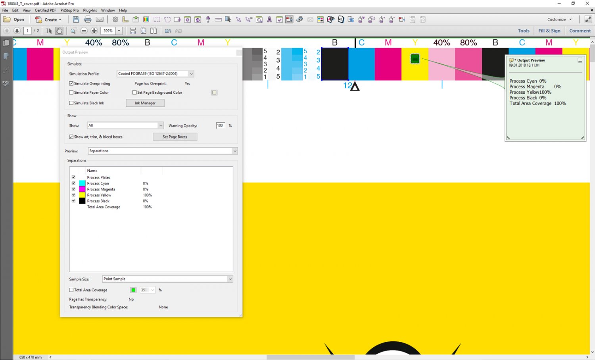
Task: Select the Hand tool
Action: click(x=59, y=31)
